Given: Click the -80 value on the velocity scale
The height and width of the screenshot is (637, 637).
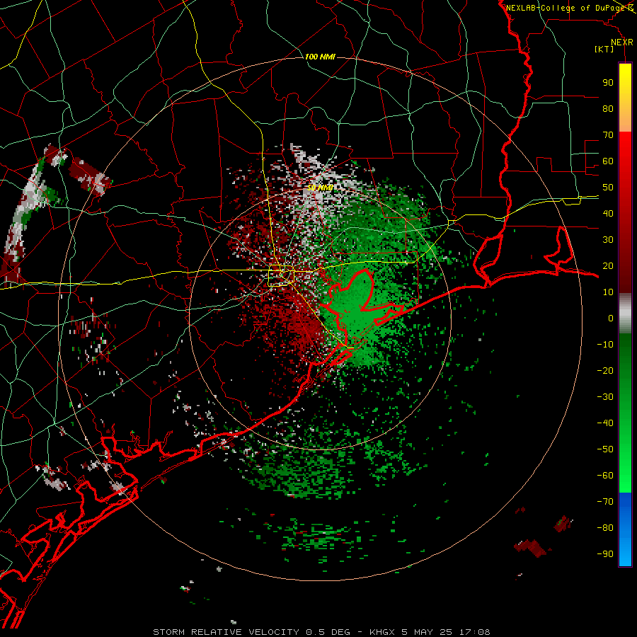Looking at the screenshot, I should point(605,528).
